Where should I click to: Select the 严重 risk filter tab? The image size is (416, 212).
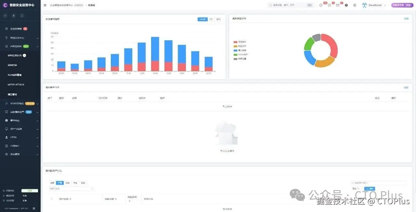tap(60, 183)
